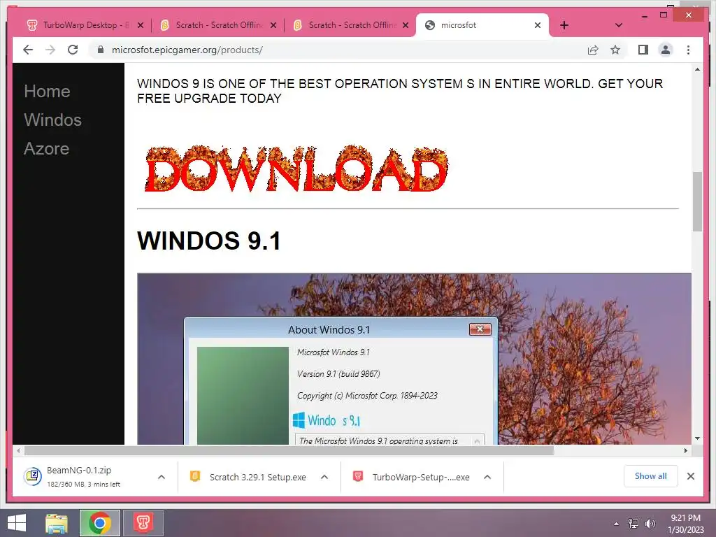Screen dimensions: 716x537
Task: Click the page scroll-up arrow
Action: pos(697,69)
